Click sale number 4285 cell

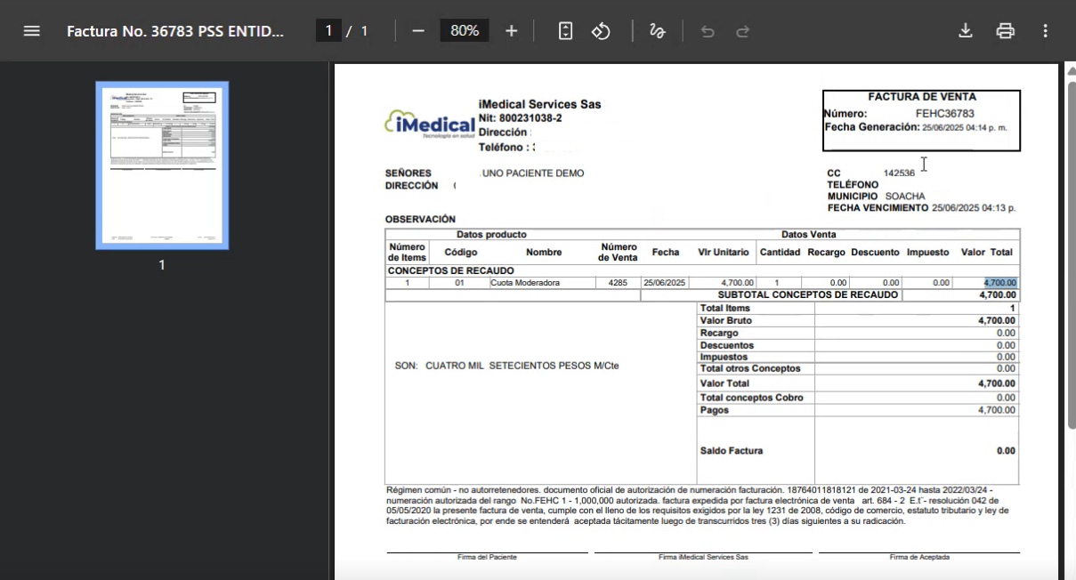click(618, 283)
